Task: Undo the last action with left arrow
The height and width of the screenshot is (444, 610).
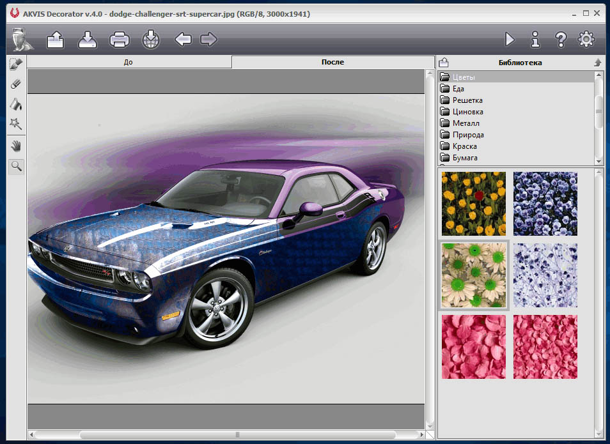Action: pyautogui.click(x=183, y=39)
